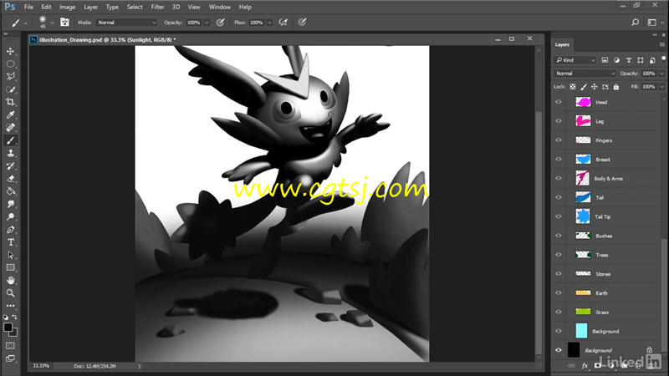Lock all layer attributes
This screenshot has width=669, height=376.
click(x=616, y=87)
